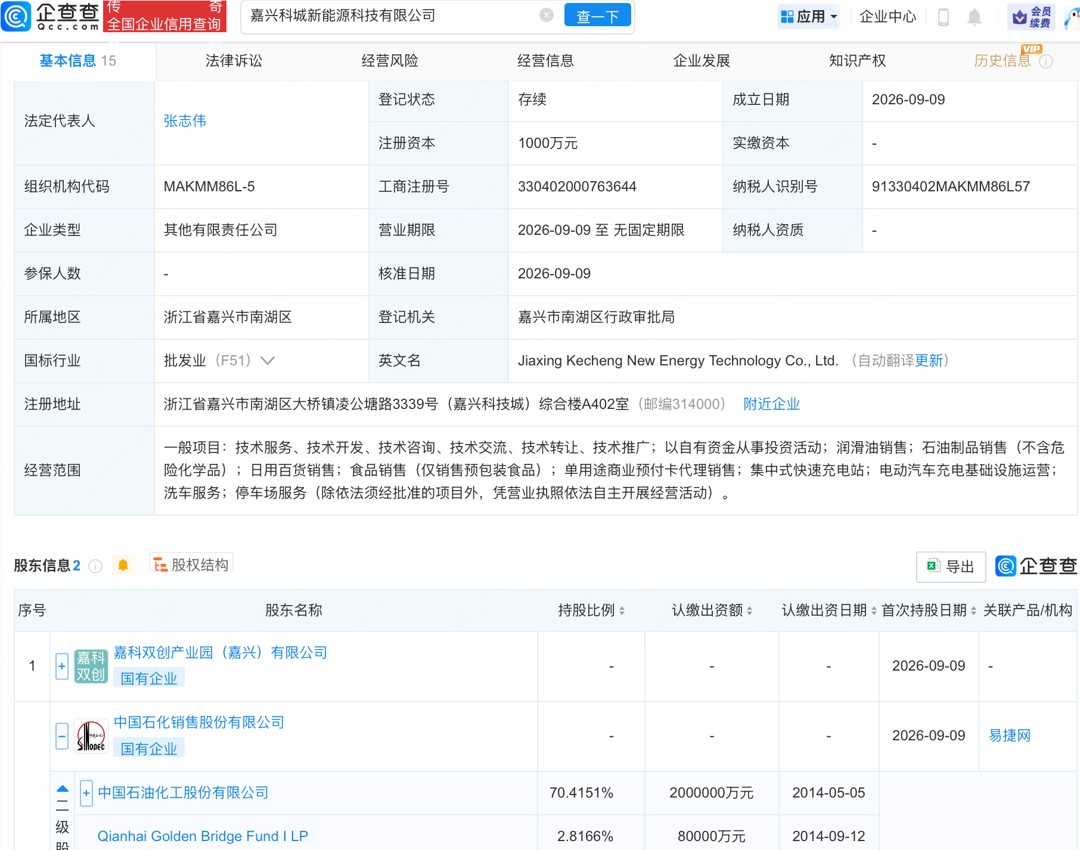Expand the 嘉科双创产业园 shareholder row

pos(62,666)
